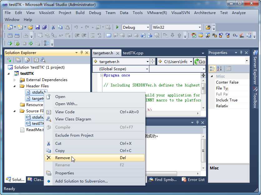The image size is (261, 195).
Task: Open the editor tab list dropdown arrow
Action: [x=203, y=53]
